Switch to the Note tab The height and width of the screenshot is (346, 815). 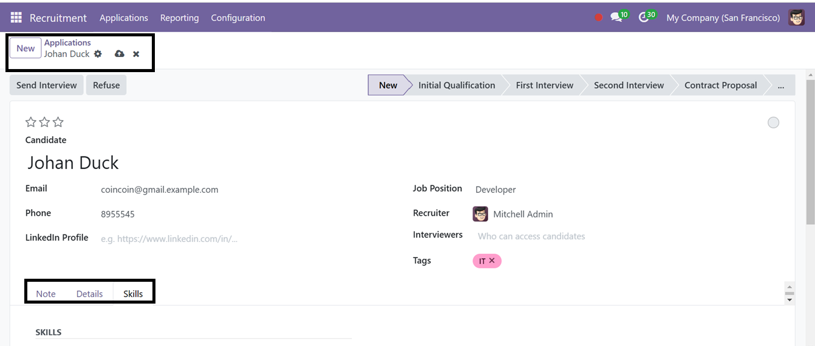[46, 294]
